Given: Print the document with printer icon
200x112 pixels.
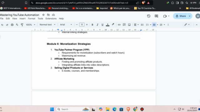Looking at the screenshot, I should tap(12, 25).
